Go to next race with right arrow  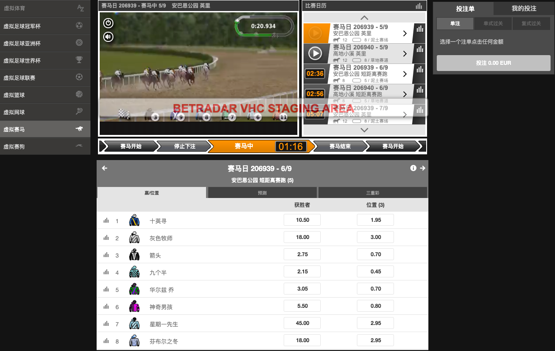(422, 168)
